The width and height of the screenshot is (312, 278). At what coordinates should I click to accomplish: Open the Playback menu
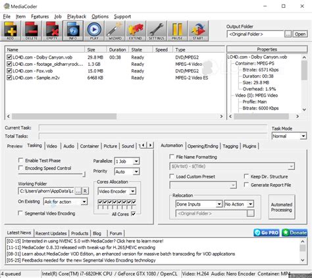pos(76,16)
